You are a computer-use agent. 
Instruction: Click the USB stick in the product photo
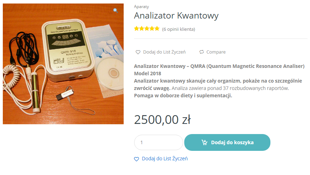pos(65,94)
